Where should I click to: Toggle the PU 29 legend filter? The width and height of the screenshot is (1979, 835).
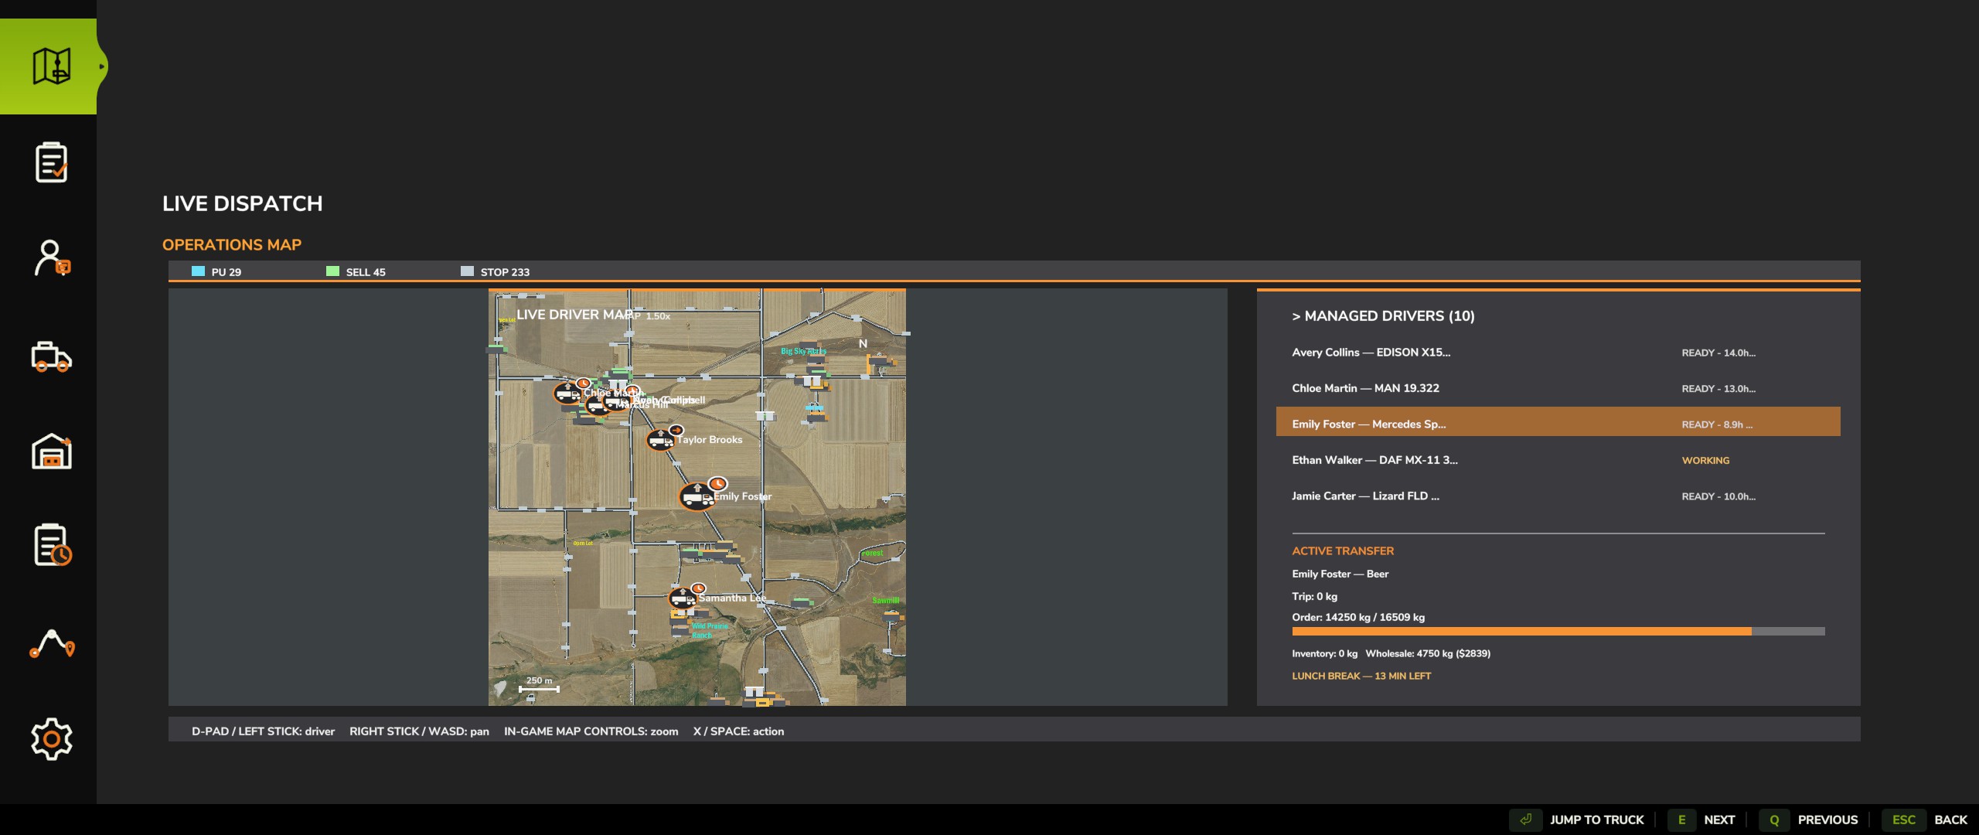[x=216, y=272]
